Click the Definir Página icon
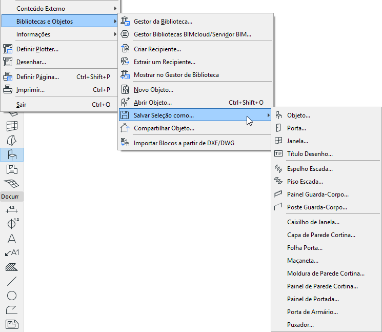The width and height of the screenshot is (382, 332). (8, 76)
